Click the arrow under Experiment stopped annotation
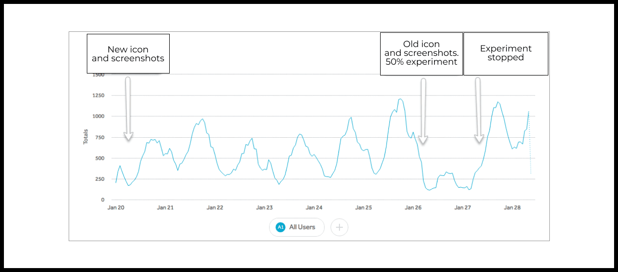This screenshot has width=618, height=272. (478, 111)
